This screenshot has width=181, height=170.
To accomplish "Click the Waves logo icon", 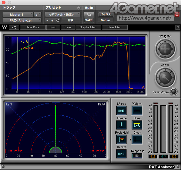I will pyautogui.click(x=4, y=27).
